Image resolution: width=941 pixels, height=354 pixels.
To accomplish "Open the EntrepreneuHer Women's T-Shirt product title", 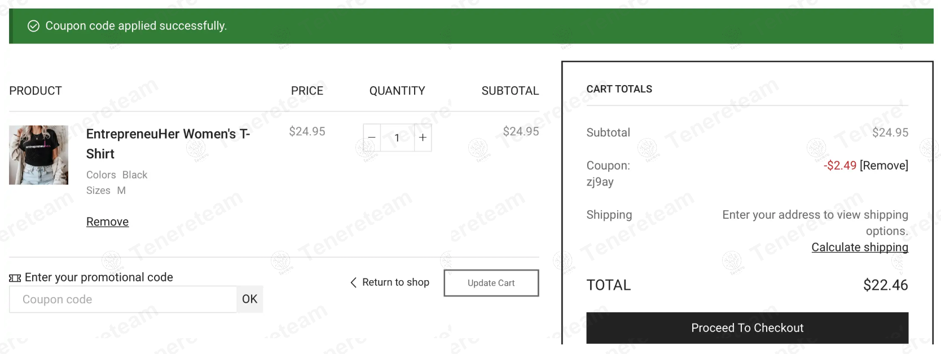I will (x=168, y=144).
